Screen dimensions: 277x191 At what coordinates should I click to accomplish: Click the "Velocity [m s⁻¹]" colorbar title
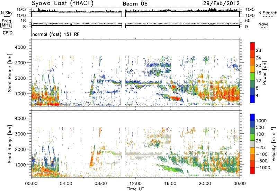coord(274,144)
